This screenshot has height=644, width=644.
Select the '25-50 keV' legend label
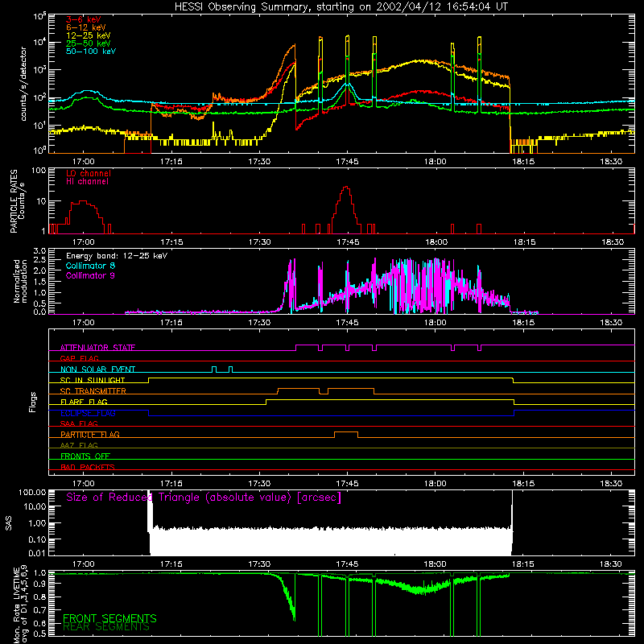point(89,43)
